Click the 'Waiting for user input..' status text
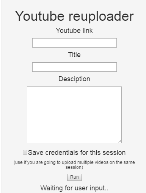 [x=74, y=188]
